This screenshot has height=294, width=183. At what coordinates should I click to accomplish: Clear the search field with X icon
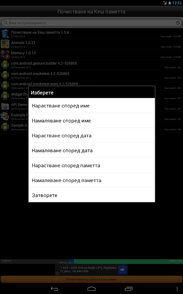pyautogui.click(x=178, y=23)
